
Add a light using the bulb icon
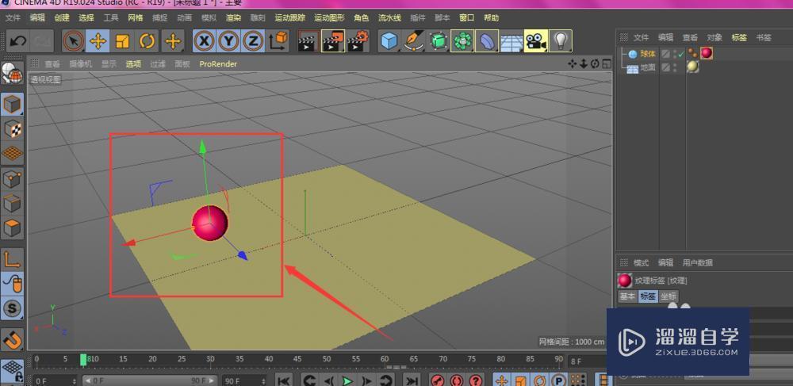pos(561,40)
